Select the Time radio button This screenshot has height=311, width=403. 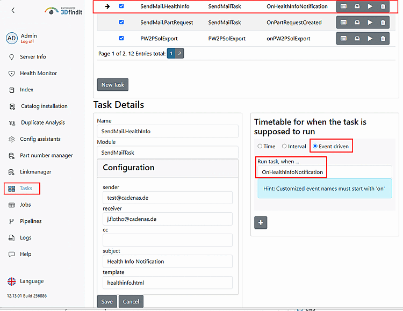(260, 146)
